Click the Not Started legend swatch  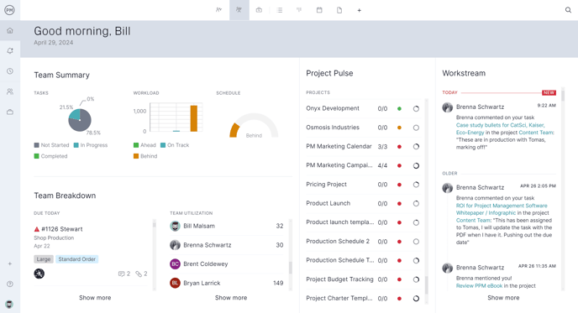coord(36,145)
